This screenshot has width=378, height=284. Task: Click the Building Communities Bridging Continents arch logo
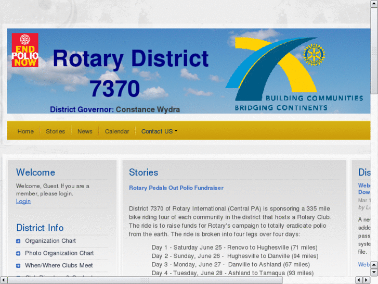[294, 74]
